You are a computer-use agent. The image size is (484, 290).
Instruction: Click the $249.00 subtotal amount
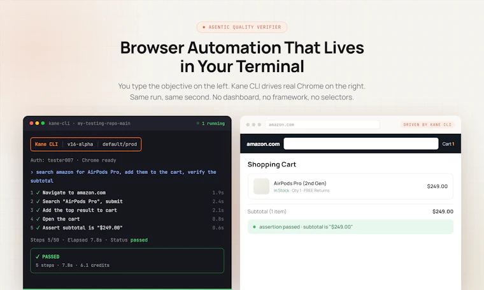tap(443, 212)
